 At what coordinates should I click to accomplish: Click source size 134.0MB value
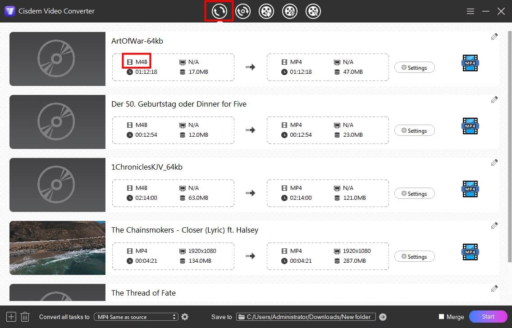pyautogui.click(x=200, y=261)
